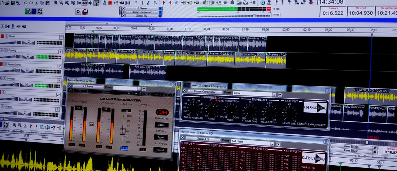Click the CD disc icon in top toolbar
The width and height of the screenshot is (397, 171).
[262, 3]
